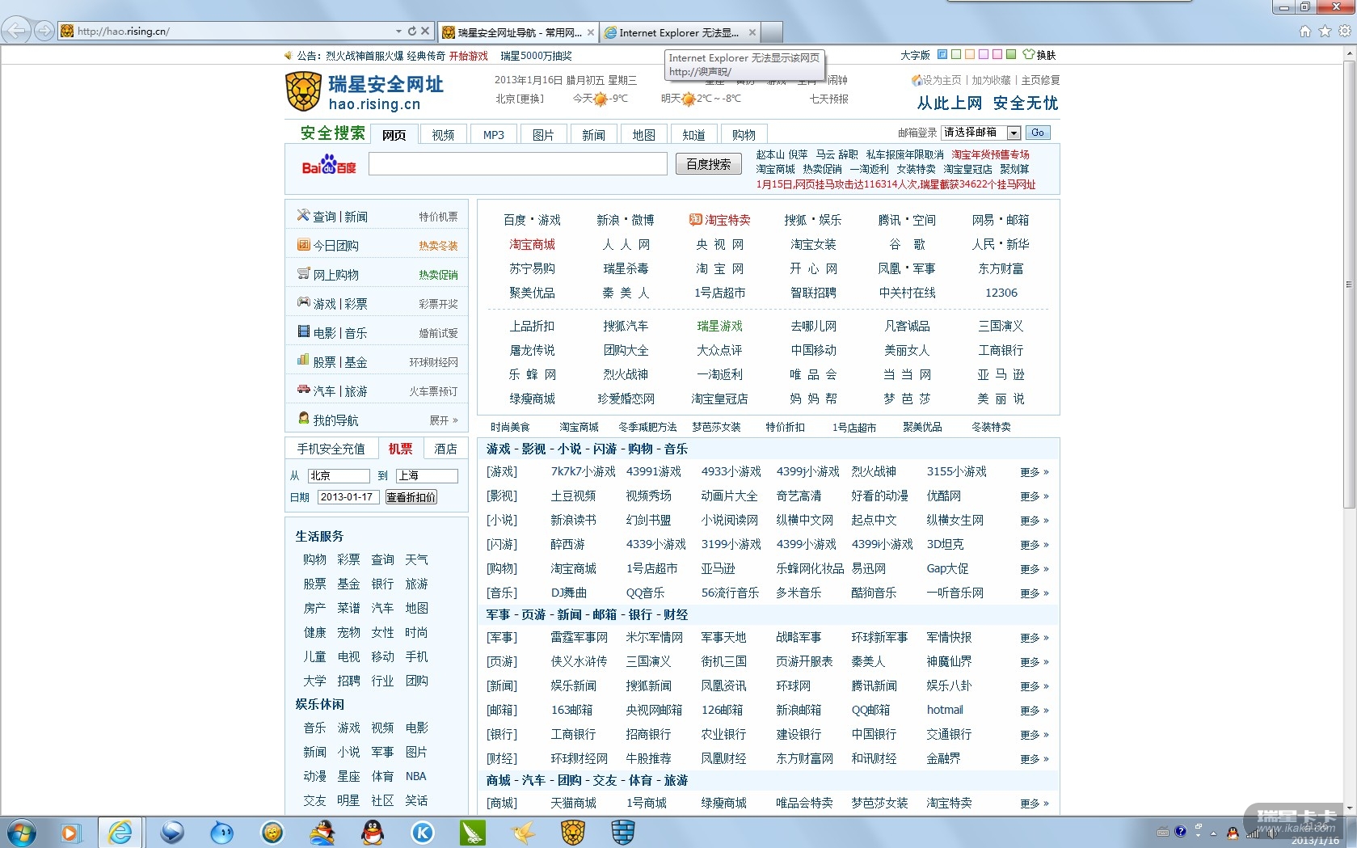Click the 换肤 shirt skin icon
Viewport: 1357px width, 848px height.
pyautogui.click(x=1029, y=55)
